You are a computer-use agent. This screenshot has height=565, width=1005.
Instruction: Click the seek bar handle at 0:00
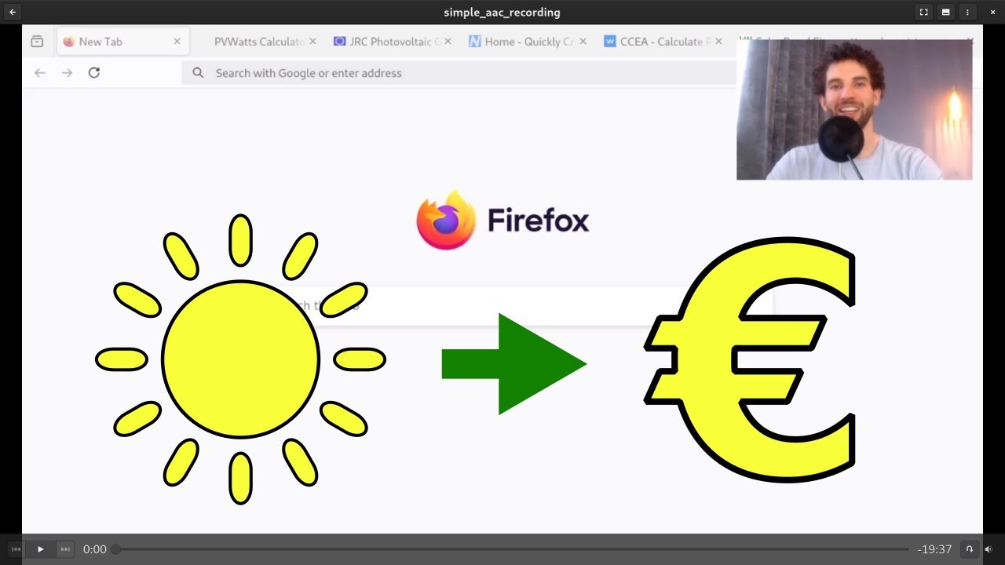pyautogui.click(x=115, y=549)
